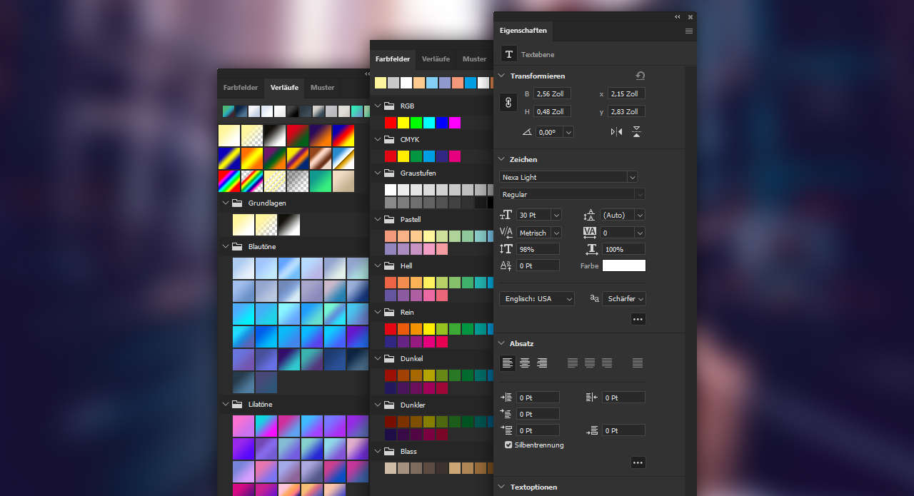Click the rotation angle icon
This screenshot has width=914, height=496.
pyautogui.click(x=527, y=132)
